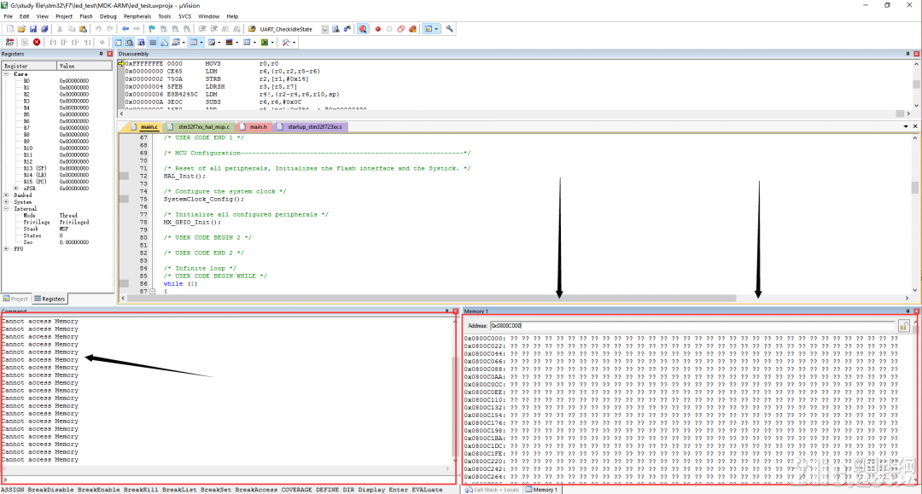Kill all breakpoints toolbar icon
The height and width of the screenshot is (494, 922).
(413, 29)
